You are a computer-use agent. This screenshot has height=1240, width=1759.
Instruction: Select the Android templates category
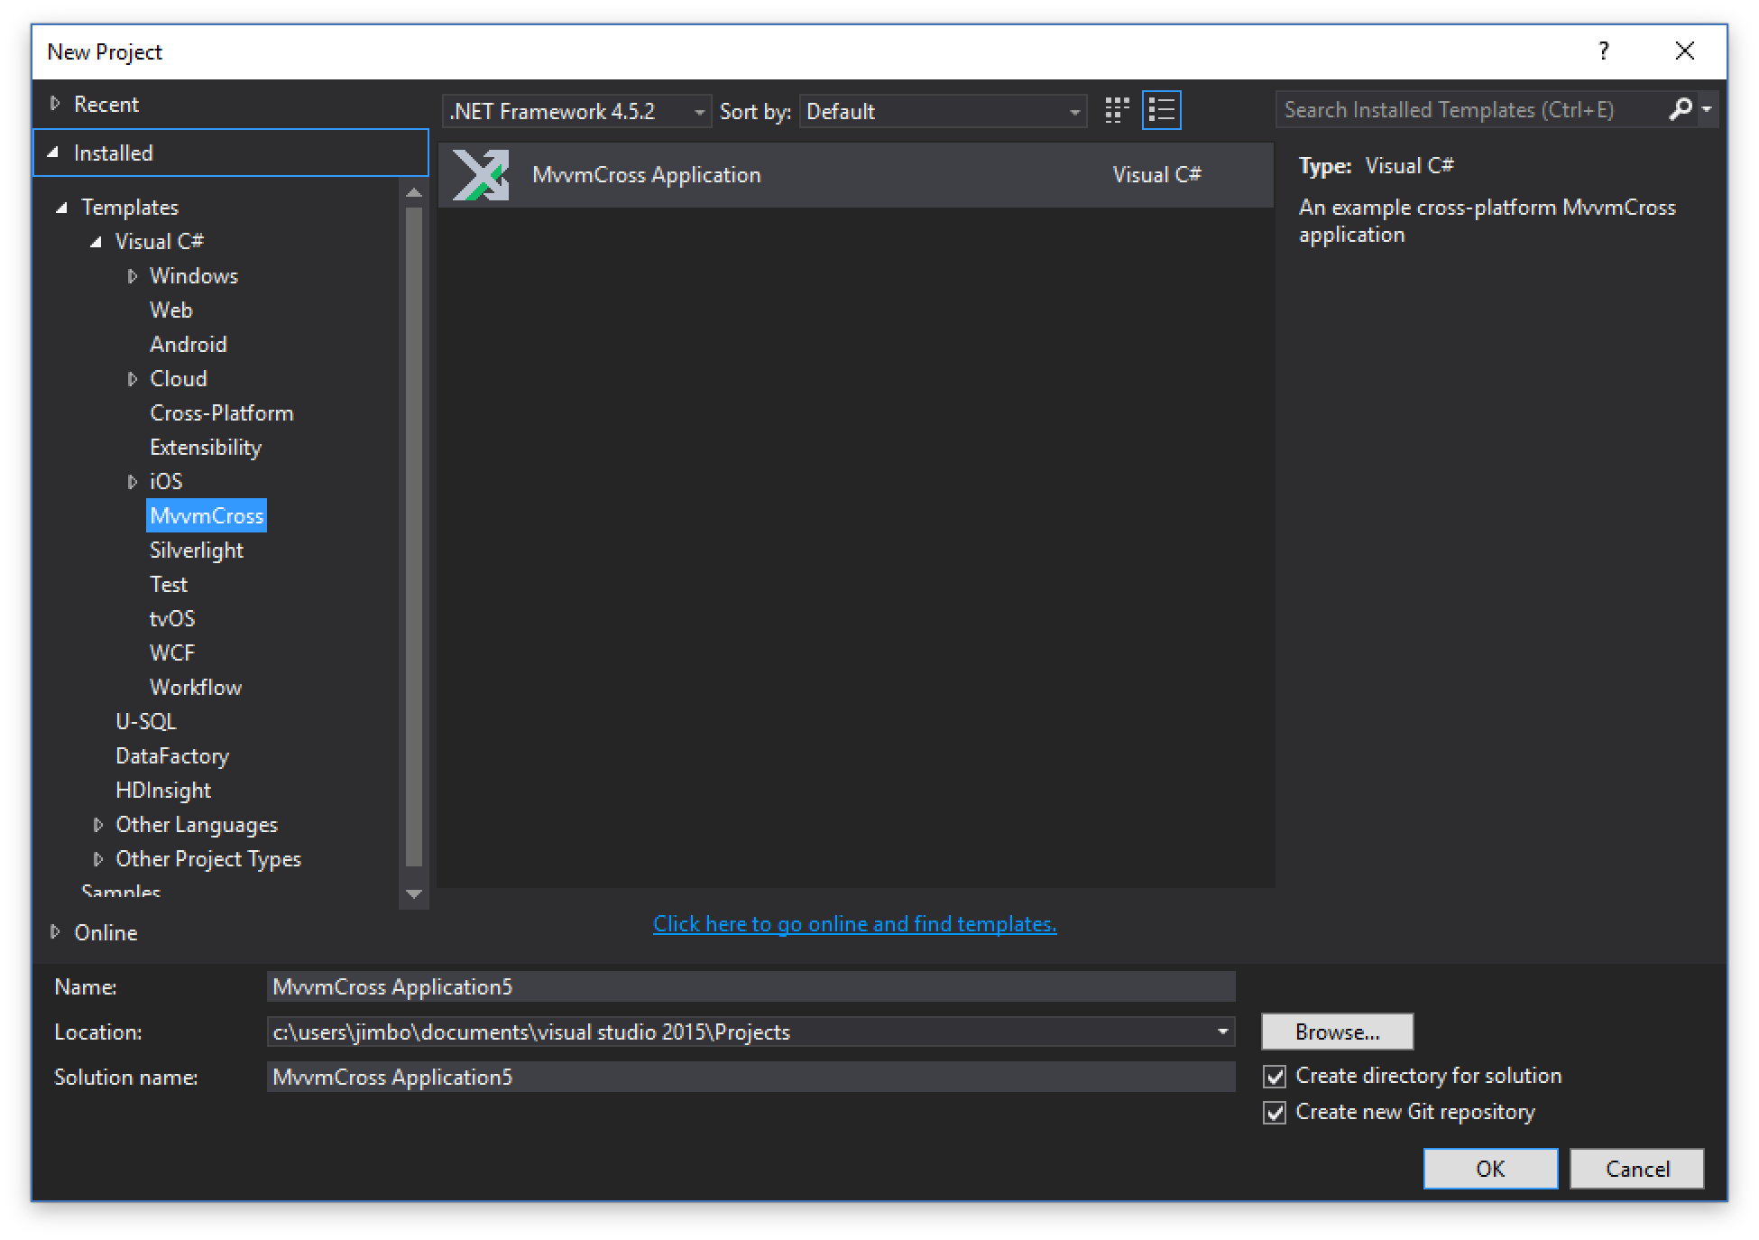(x=189, y=344)
